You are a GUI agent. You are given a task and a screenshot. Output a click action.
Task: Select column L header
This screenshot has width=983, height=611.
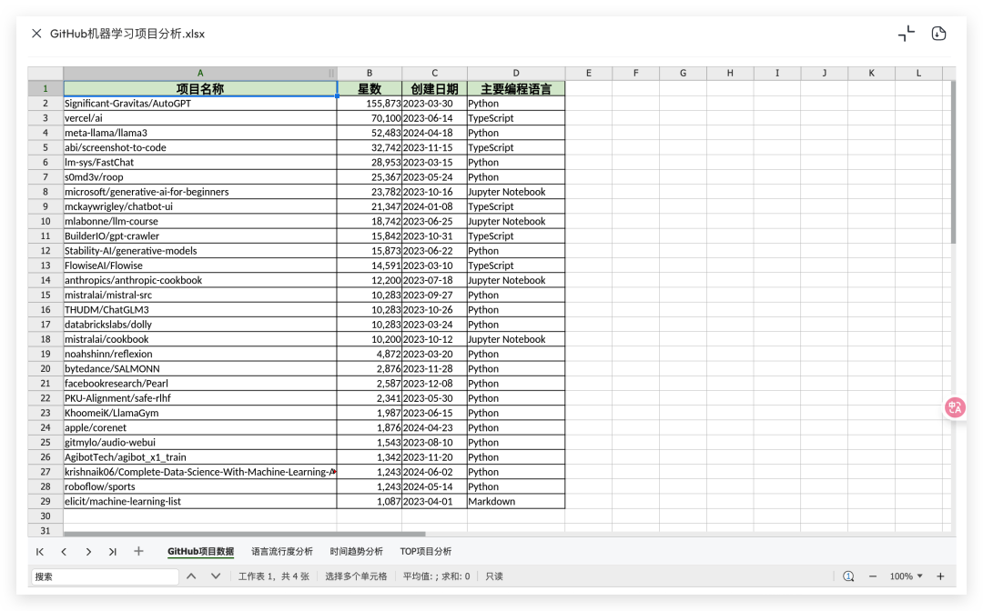(918, 74)
